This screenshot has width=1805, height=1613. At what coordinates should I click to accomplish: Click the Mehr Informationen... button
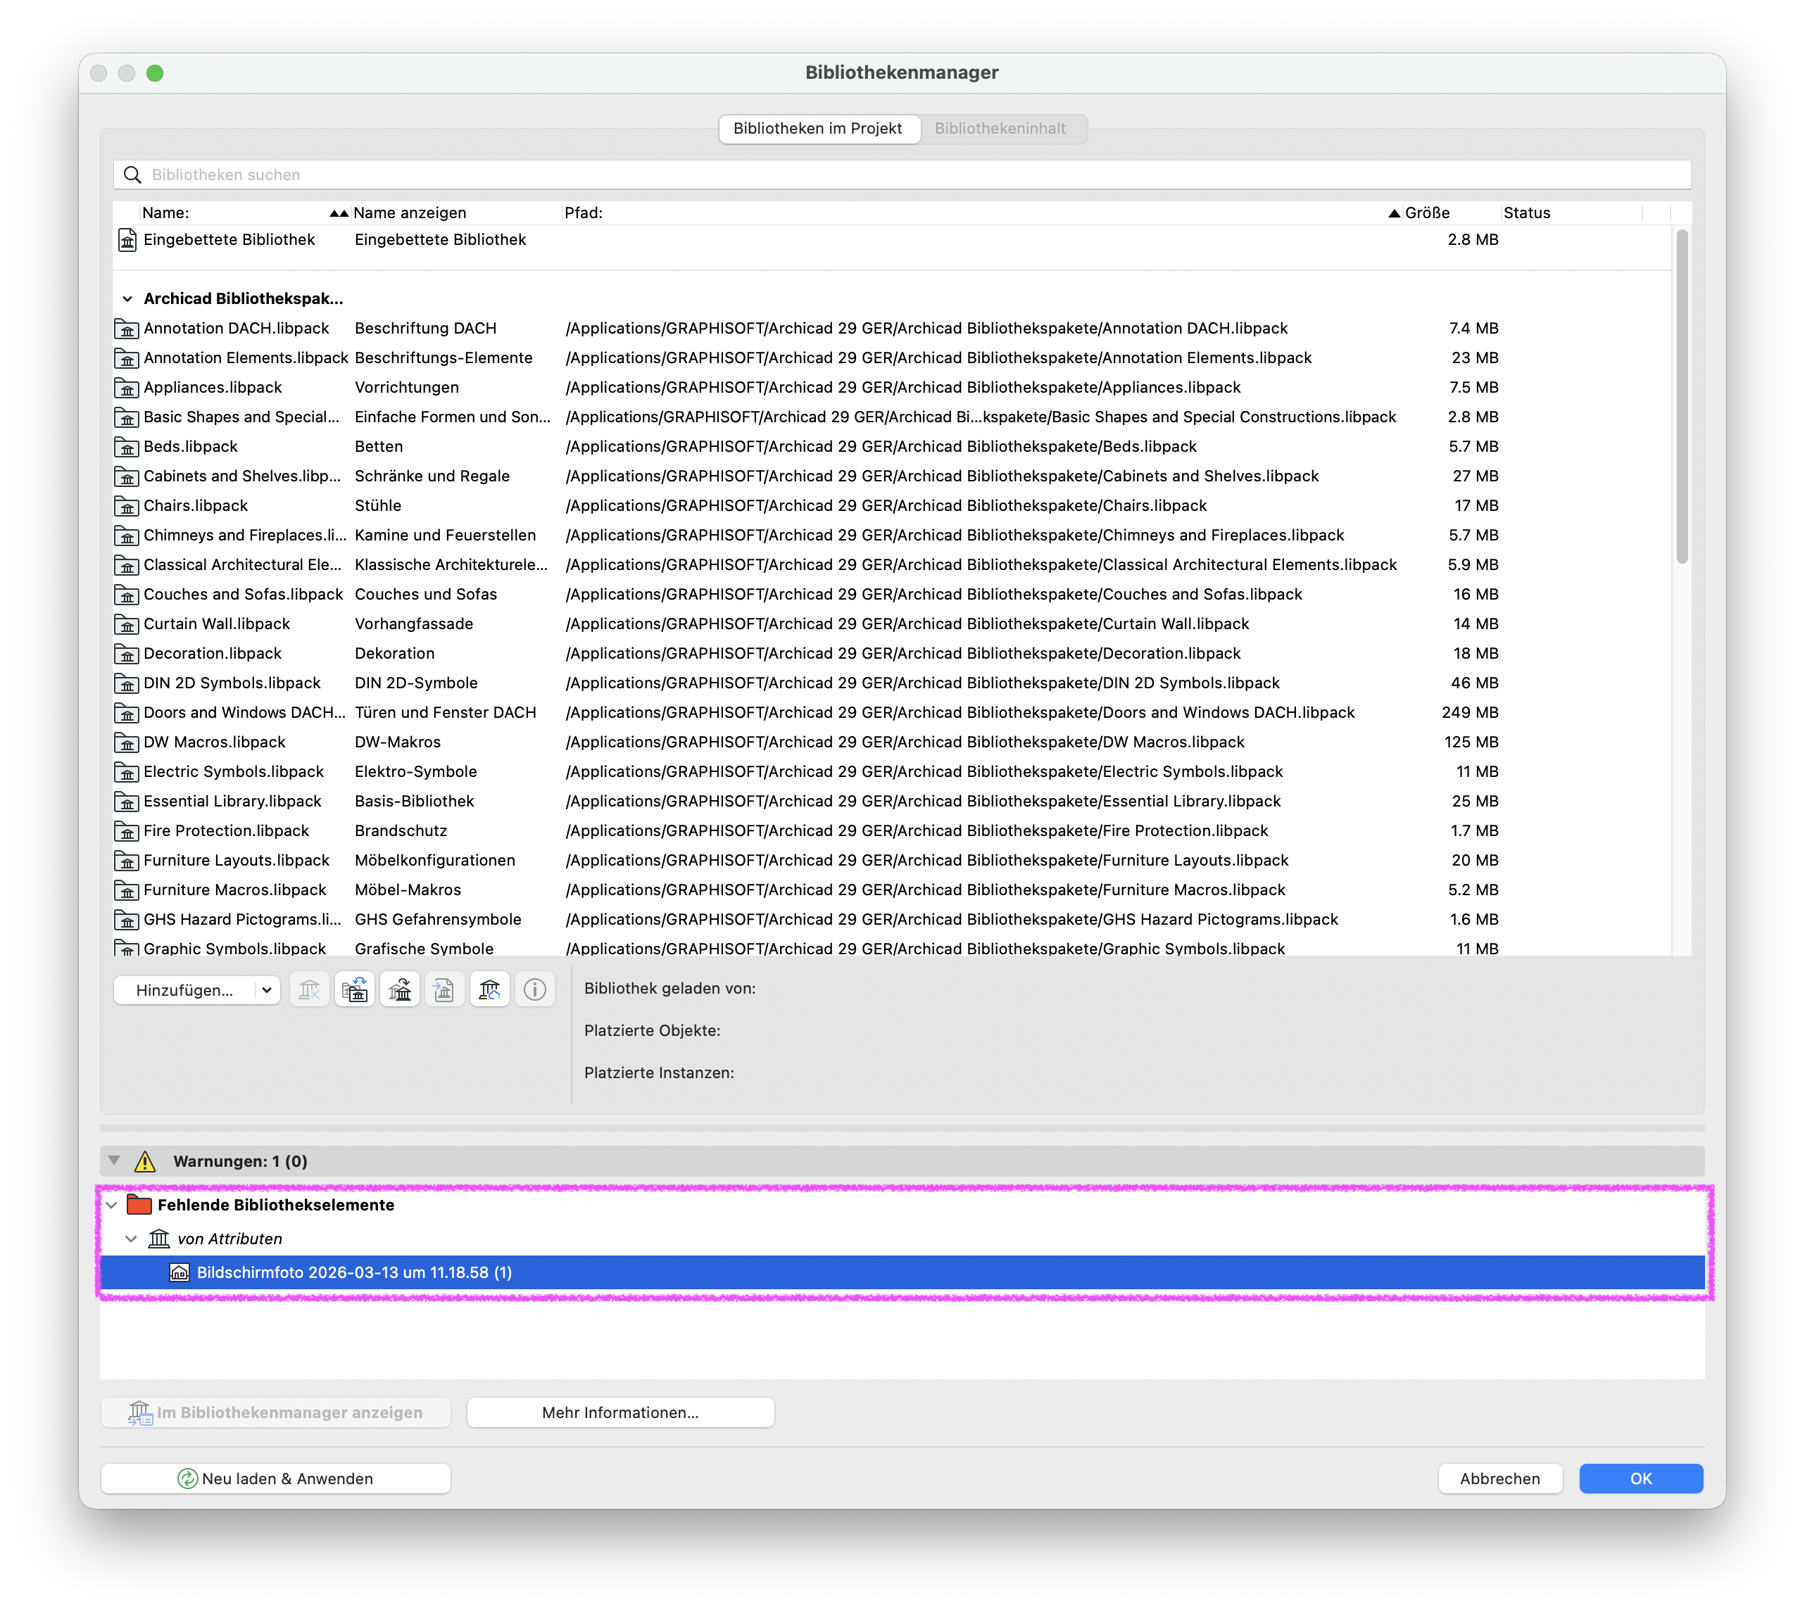tap(620, 1412)
